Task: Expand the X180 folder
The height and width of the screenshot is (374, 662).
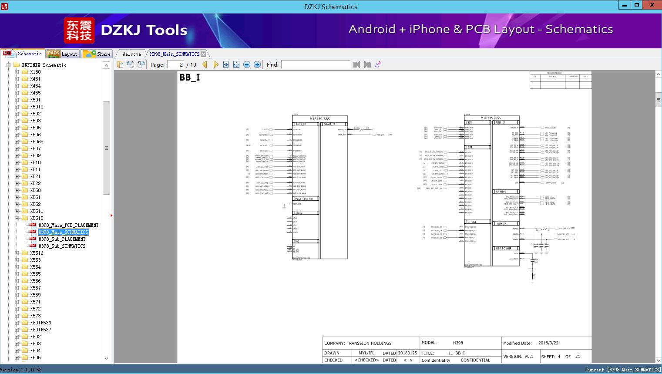Action: pyautogui.click(x=17, y=72)
